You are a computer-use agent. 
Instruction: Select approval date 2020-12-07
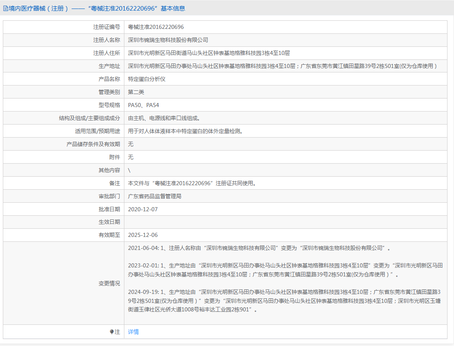[143, 209]
